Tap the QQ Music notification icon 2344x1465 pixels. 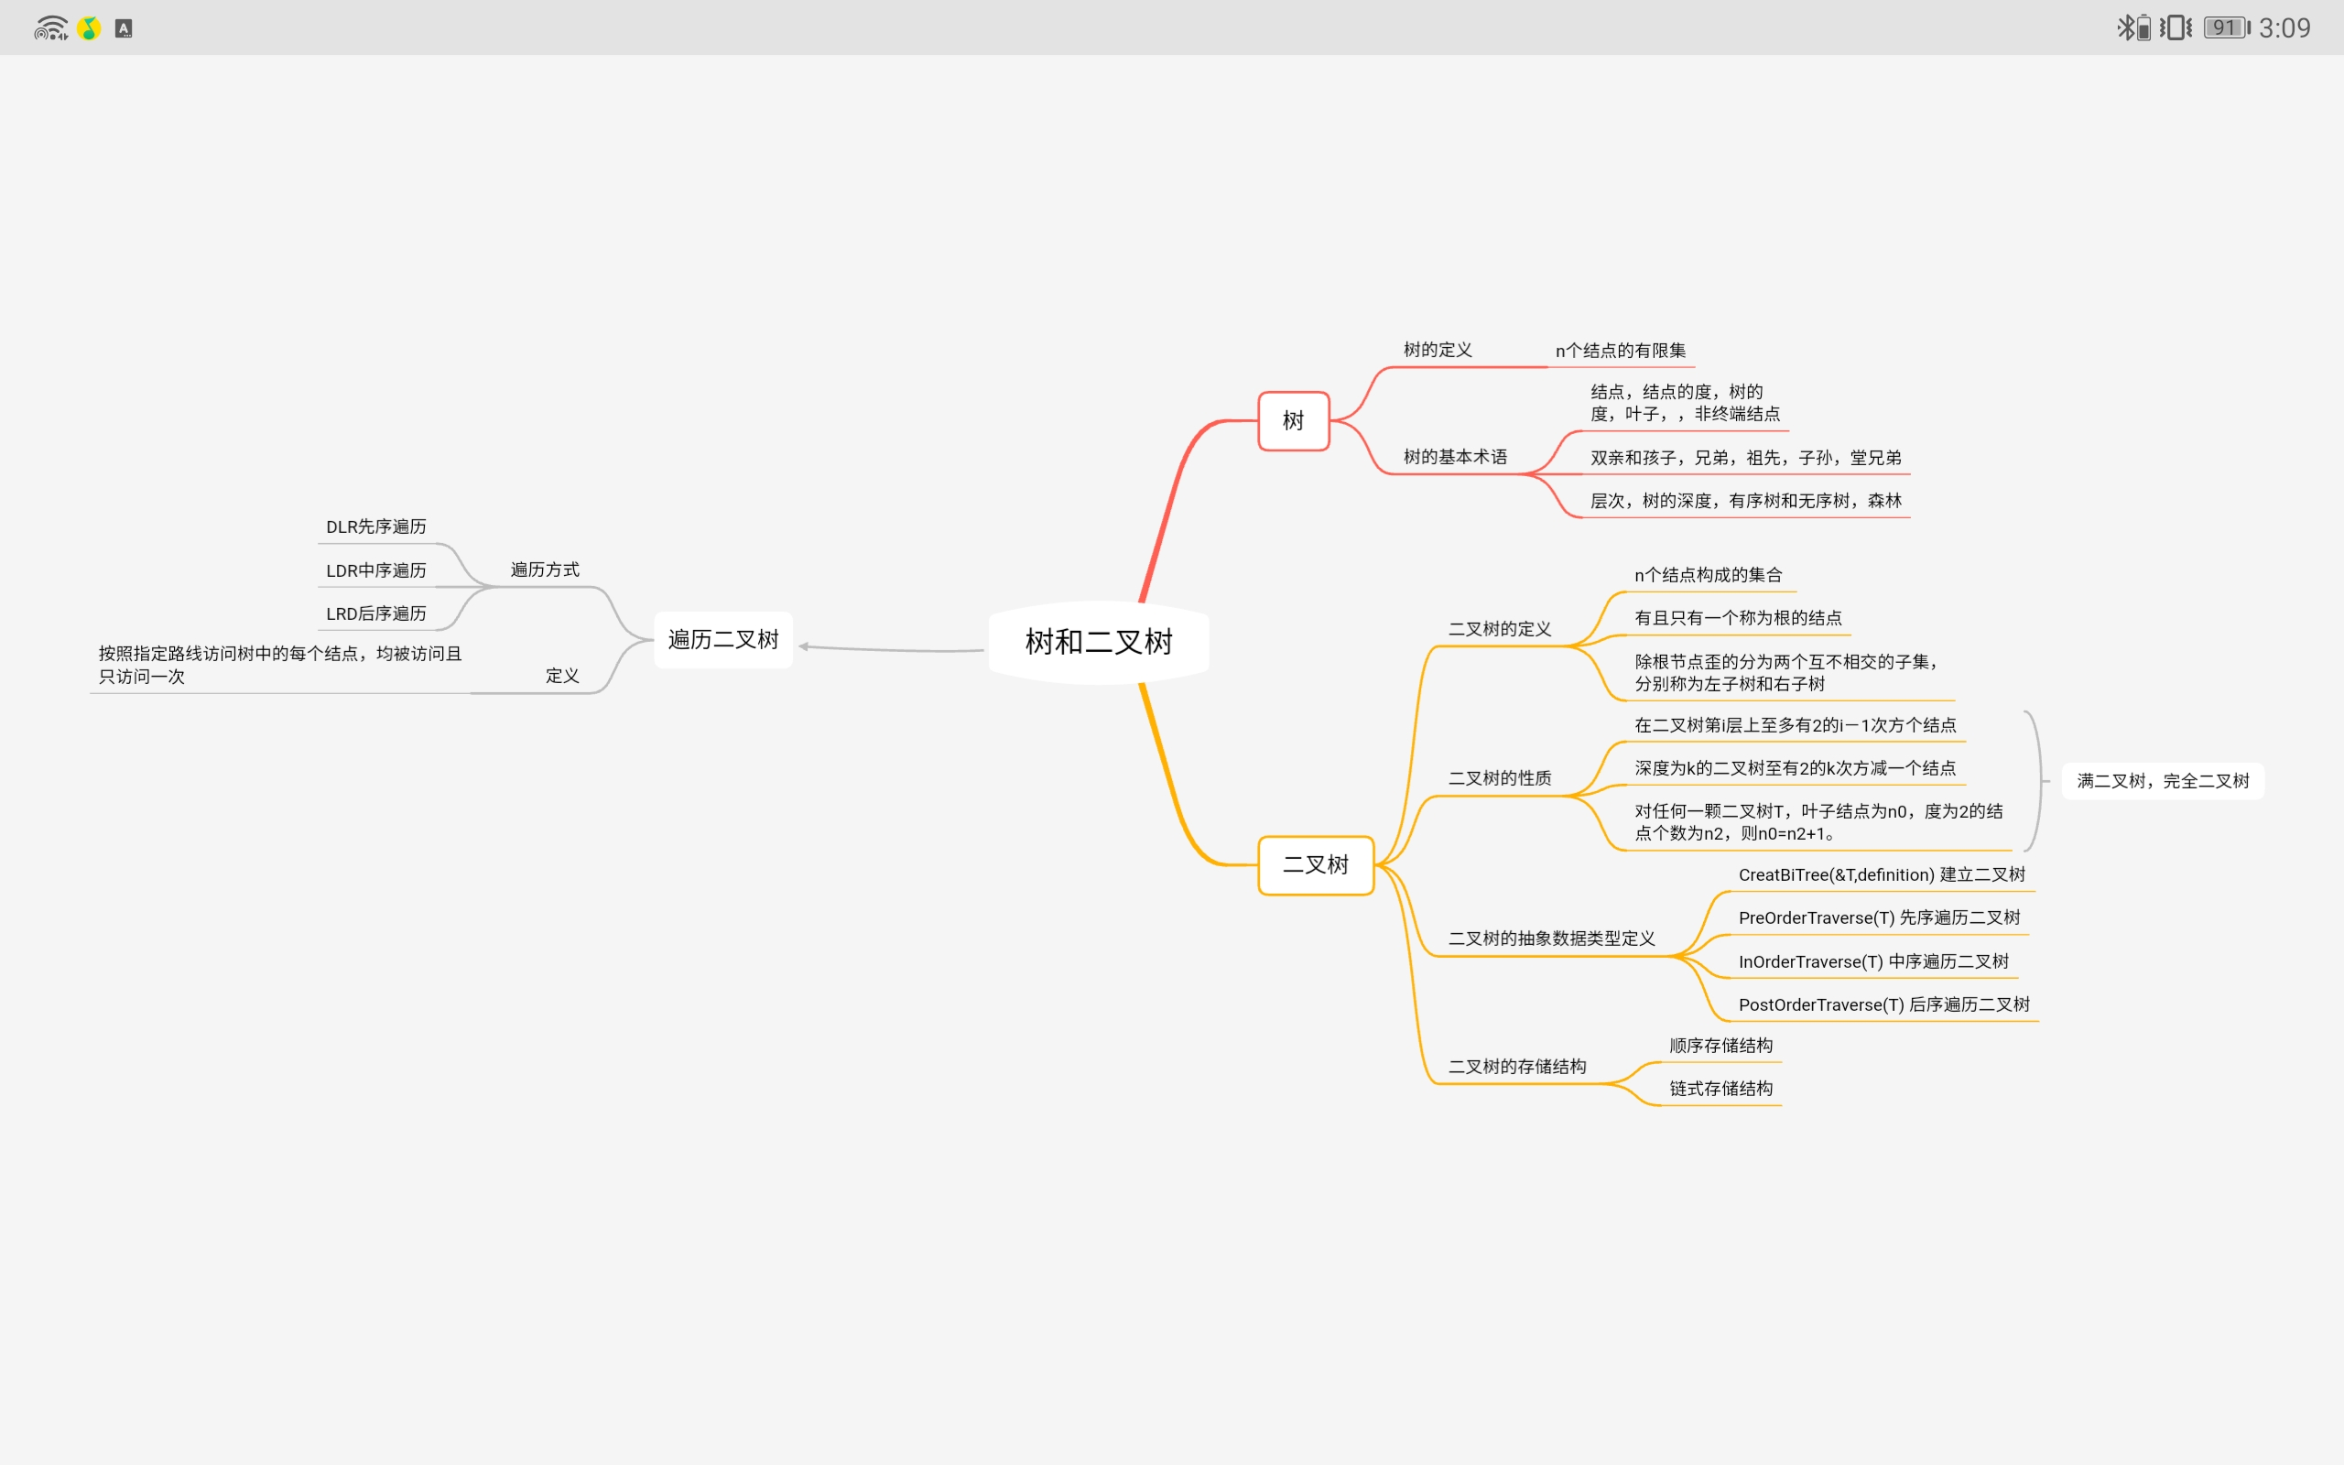(x=89, y=28)
